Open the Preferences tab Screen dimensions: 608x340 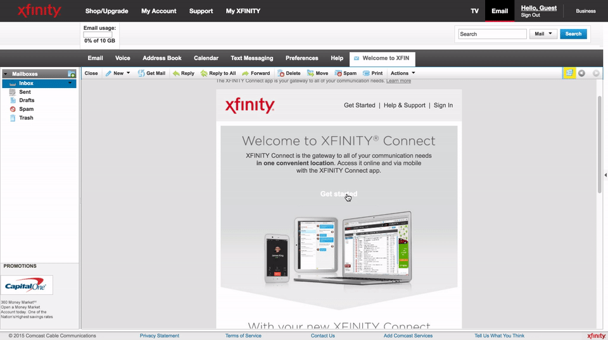(301, 58)
